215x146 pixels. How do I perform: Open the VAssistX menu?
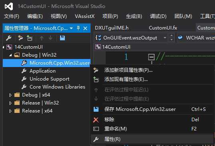(85, 16)
